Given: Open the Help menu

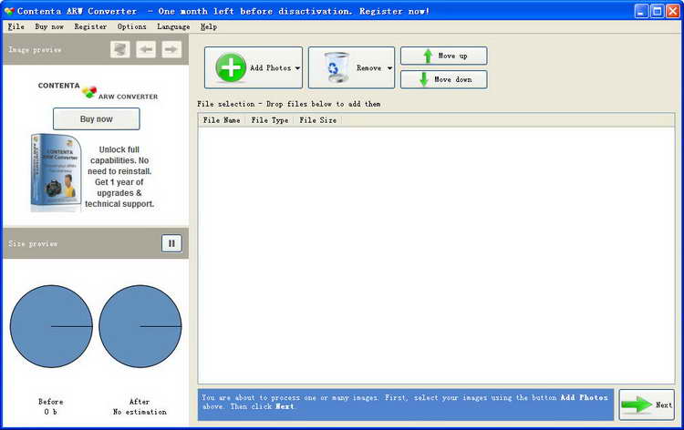Looking at the screenshot, I should click(x=209, y=26).
